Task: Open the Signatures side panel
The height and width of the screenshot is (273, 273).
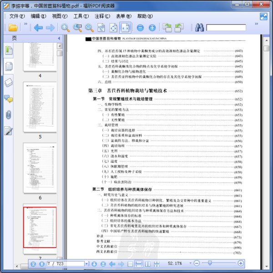Action: pyautogui.click(x=9, y=131)
